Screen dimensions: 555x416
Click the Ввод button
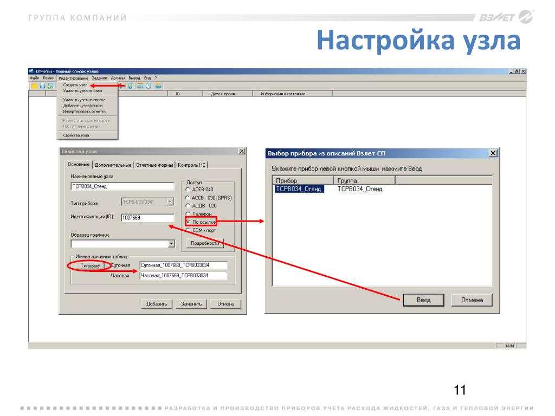click(x=424, y=300)
